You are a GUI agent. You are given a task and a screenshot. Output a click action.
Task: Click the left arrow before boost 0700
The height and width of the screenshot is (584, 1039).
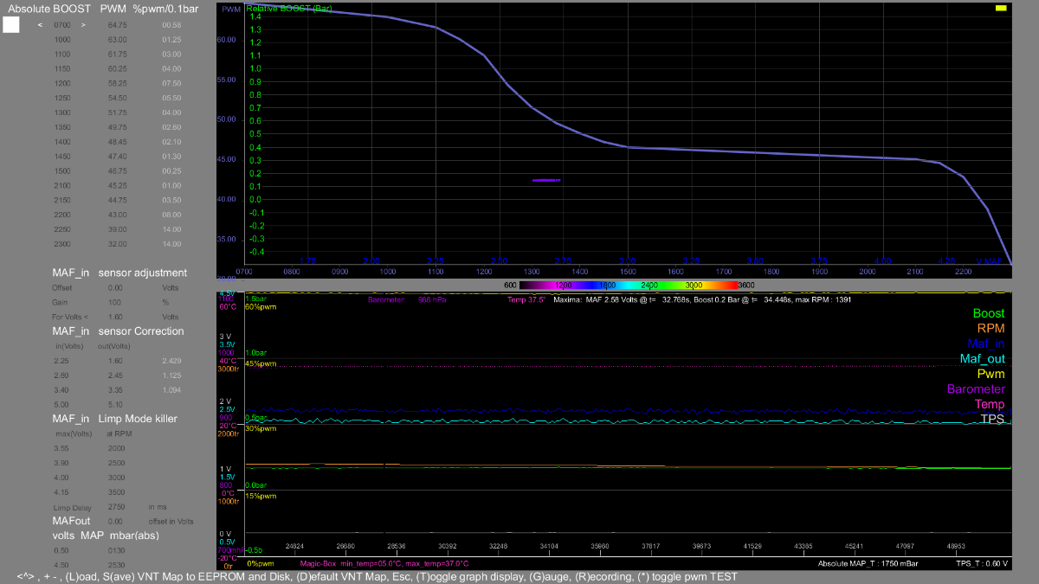pos(40,25)
